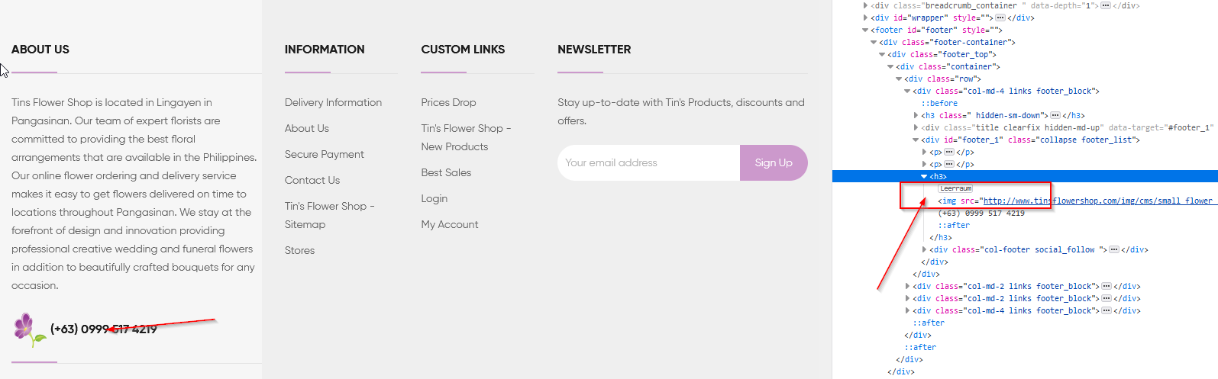Click ellipsis badge on social_follow div node

point(1114,249)
